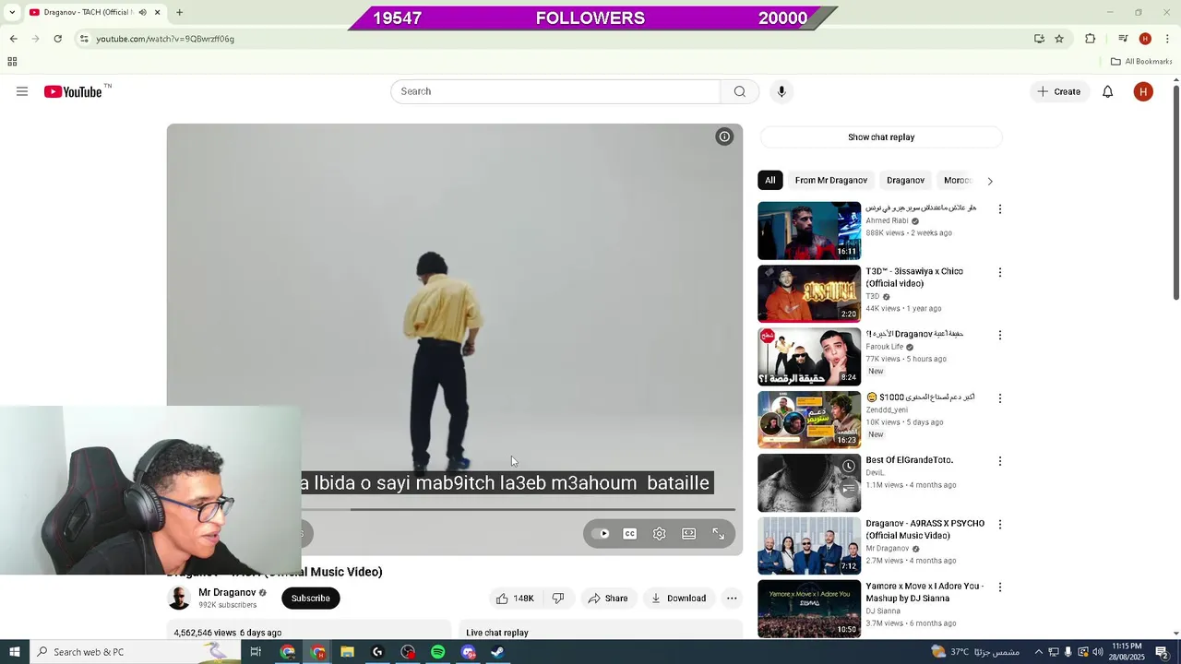The height and width of the screenshot is (664, 1181).
Task: Open options for A9RASS X PSYCHO video
Action: (999, 525)
